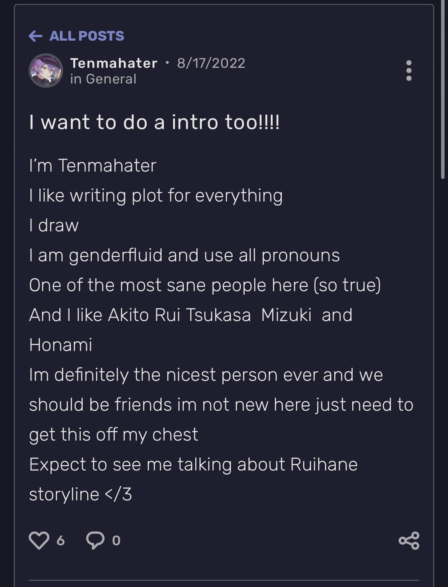Click the 'I like writing plot for everything' line
448x587 pixels.
pos(156,196)
